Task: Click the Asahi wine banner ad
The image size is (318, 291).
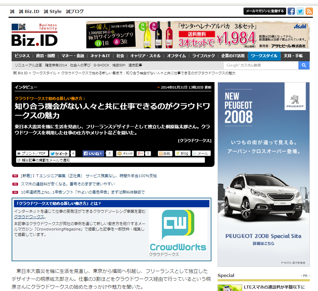Action: pyautogui.click(x=198, y=35)
